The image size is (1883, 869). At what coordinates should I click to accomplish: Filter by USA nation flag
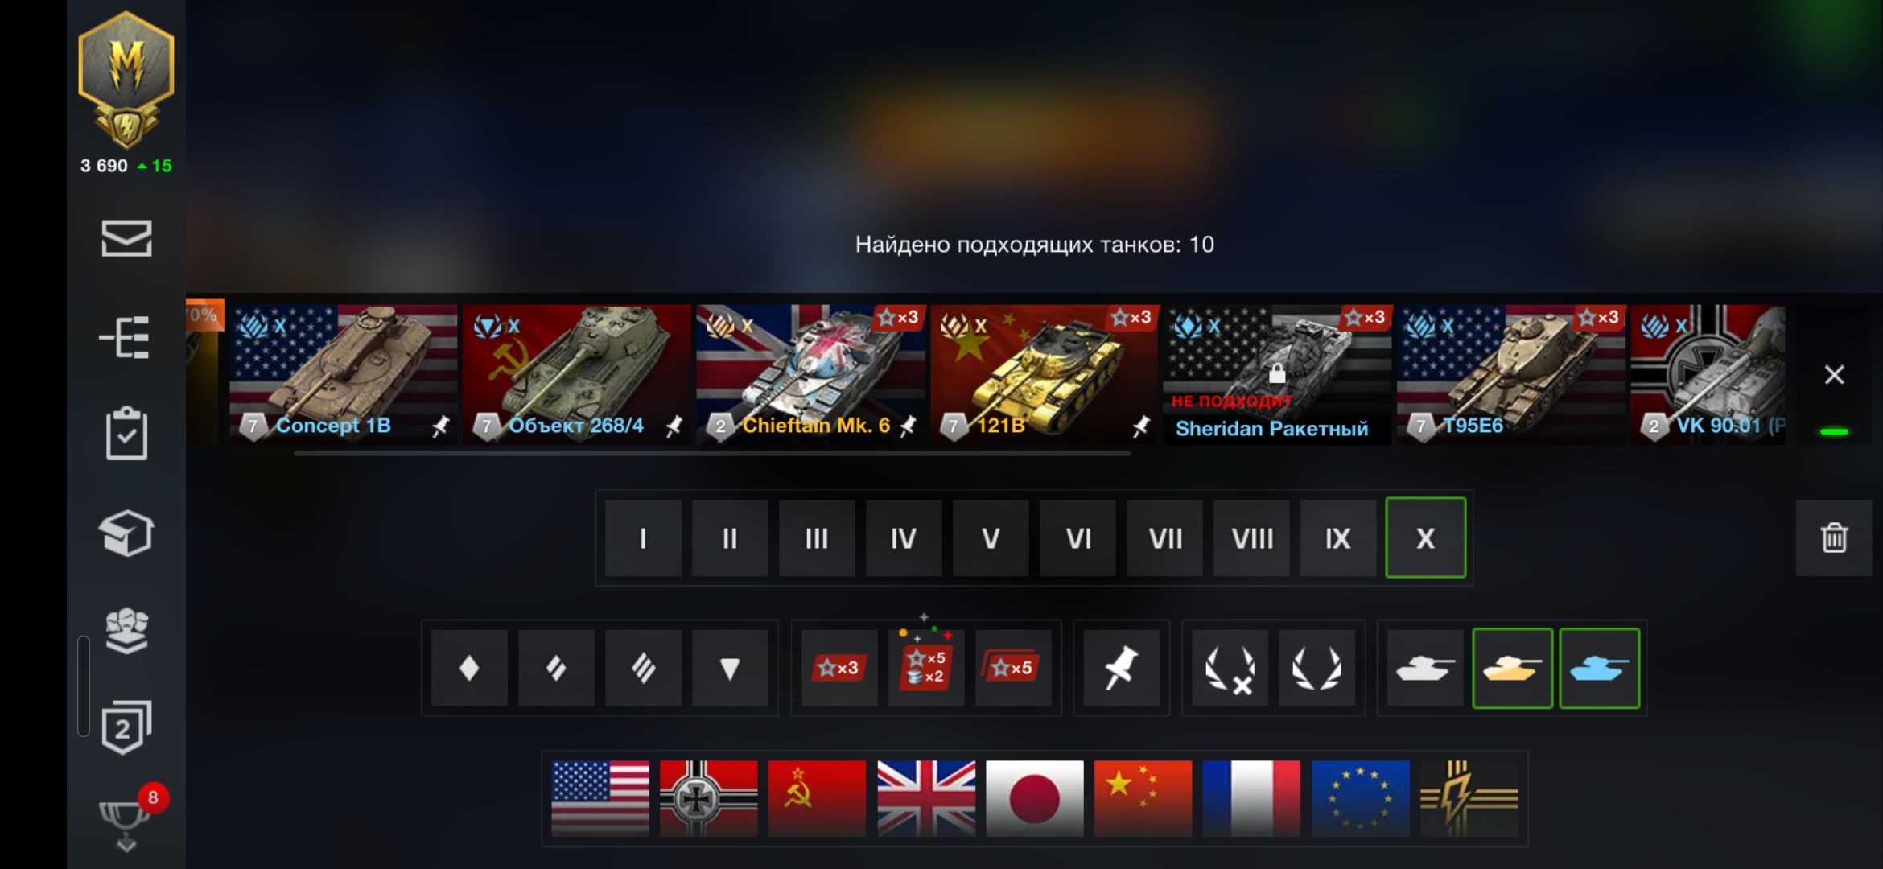point(600,798)
